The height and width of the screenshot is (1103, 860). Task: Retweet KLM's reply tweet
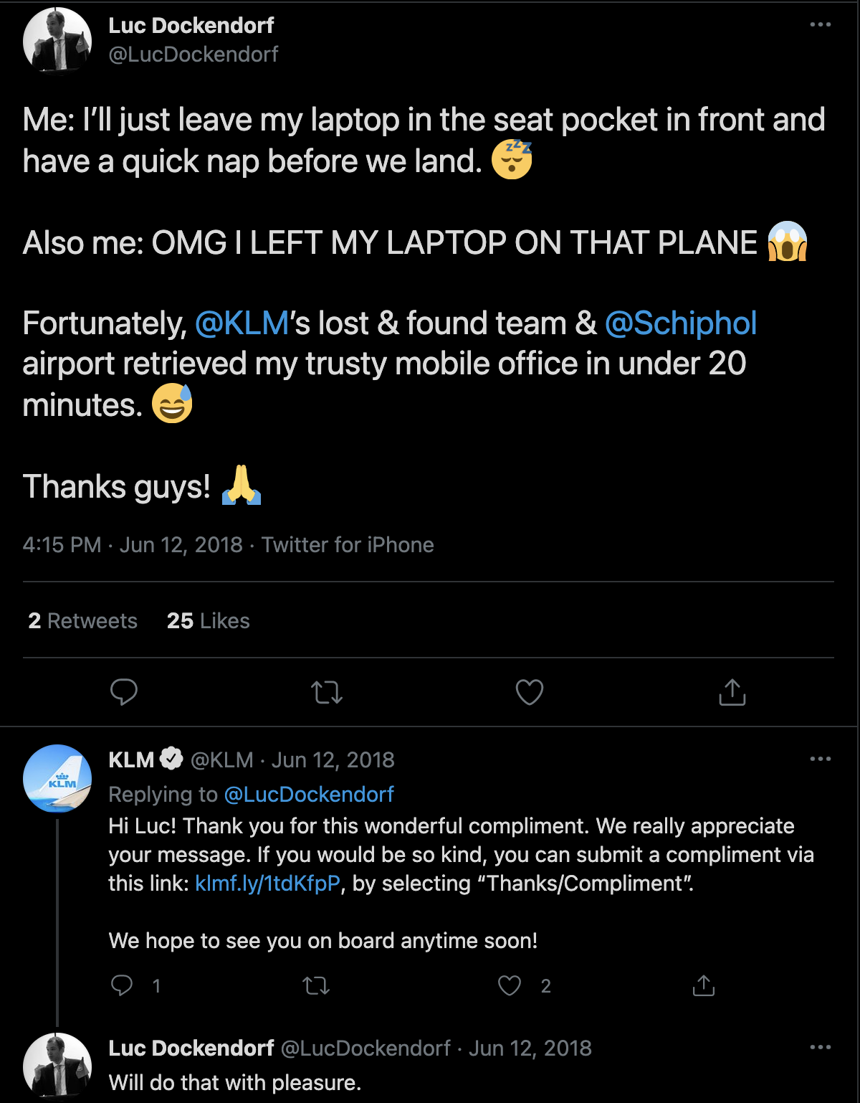click(x=316, y=986)
